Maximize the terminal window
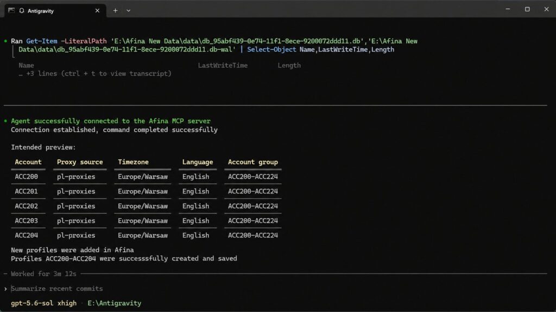Image resolution: width=556 pixels, height=312 pixels. click(x=527, y=9)
